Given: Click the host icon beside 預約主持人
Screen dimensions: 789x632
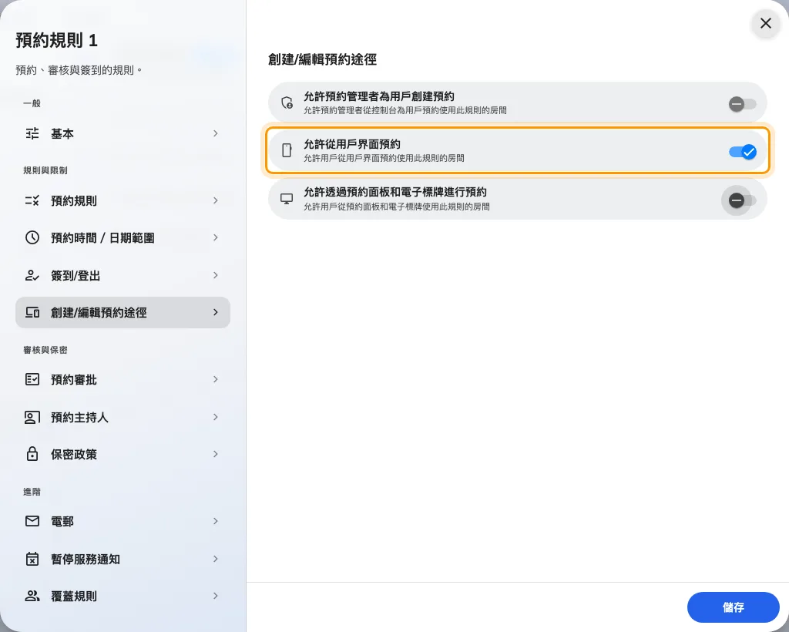Looking at the screenshot, I should 32,417.
